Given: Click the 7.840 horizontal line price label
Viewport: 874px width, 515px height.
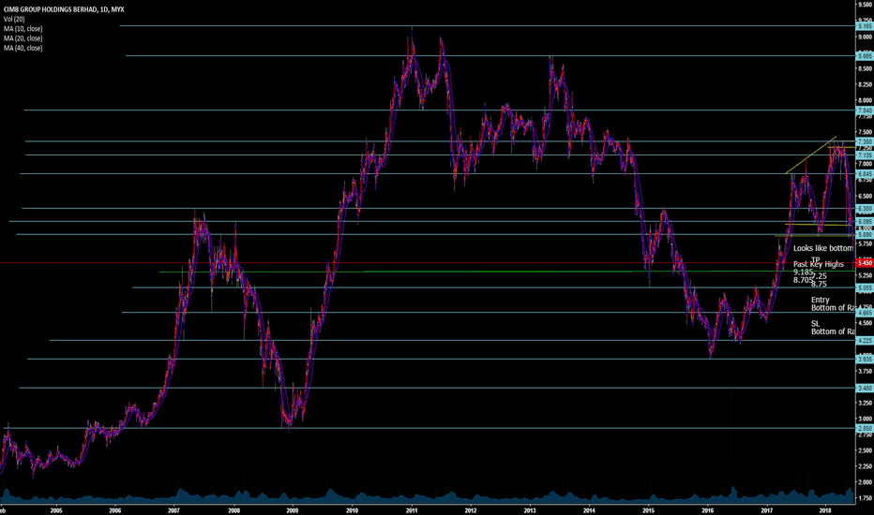Looking at the screenshot, I should click(865, 110).
